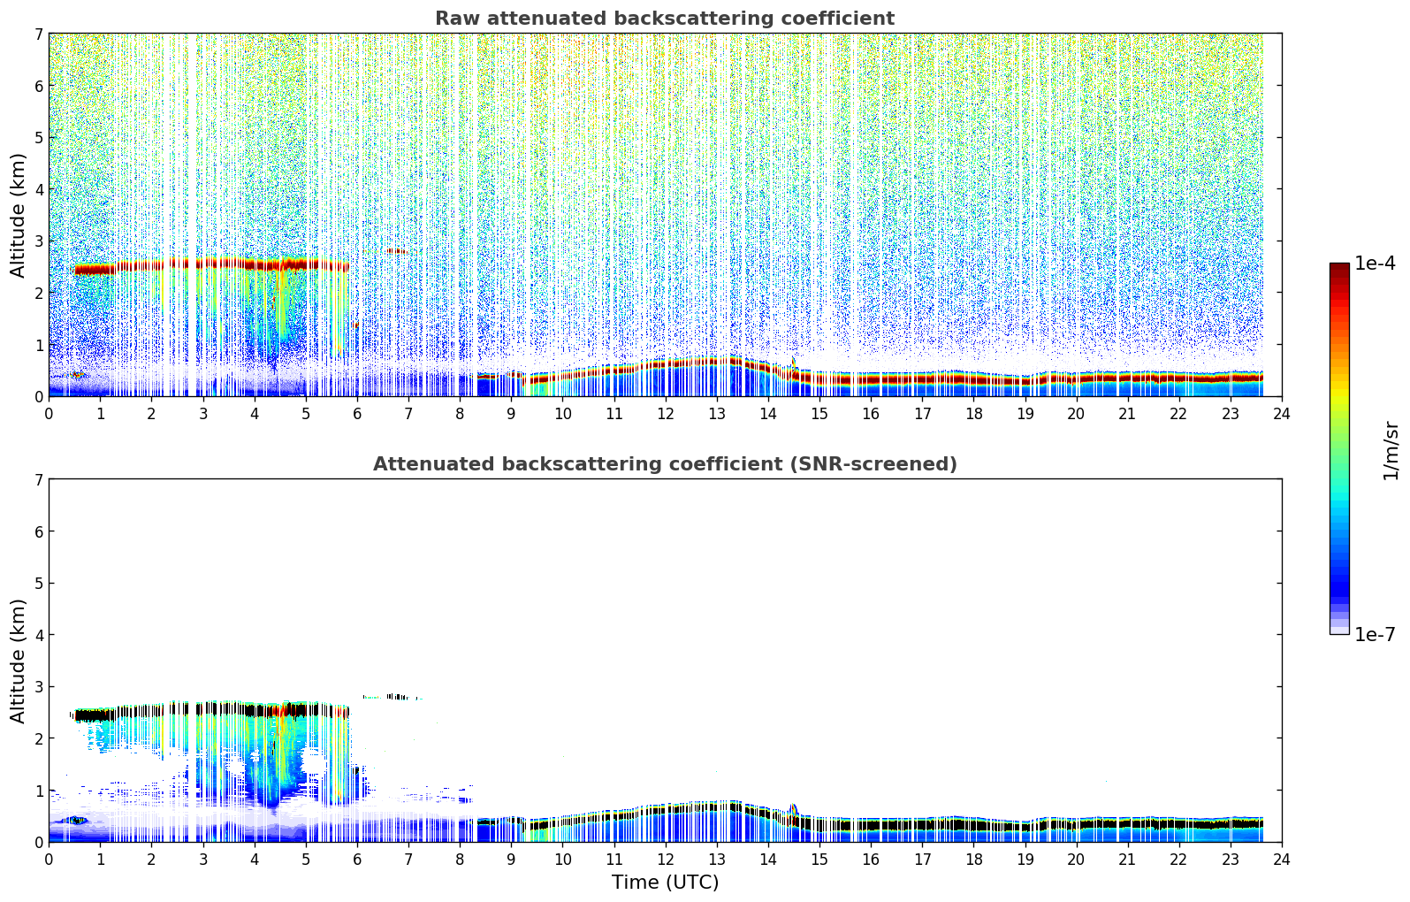This screenshot has width=1410, height=902.
Task: Click low red cloud layer at 20 UTC, top plot
Action: (x=1076, y=378)
